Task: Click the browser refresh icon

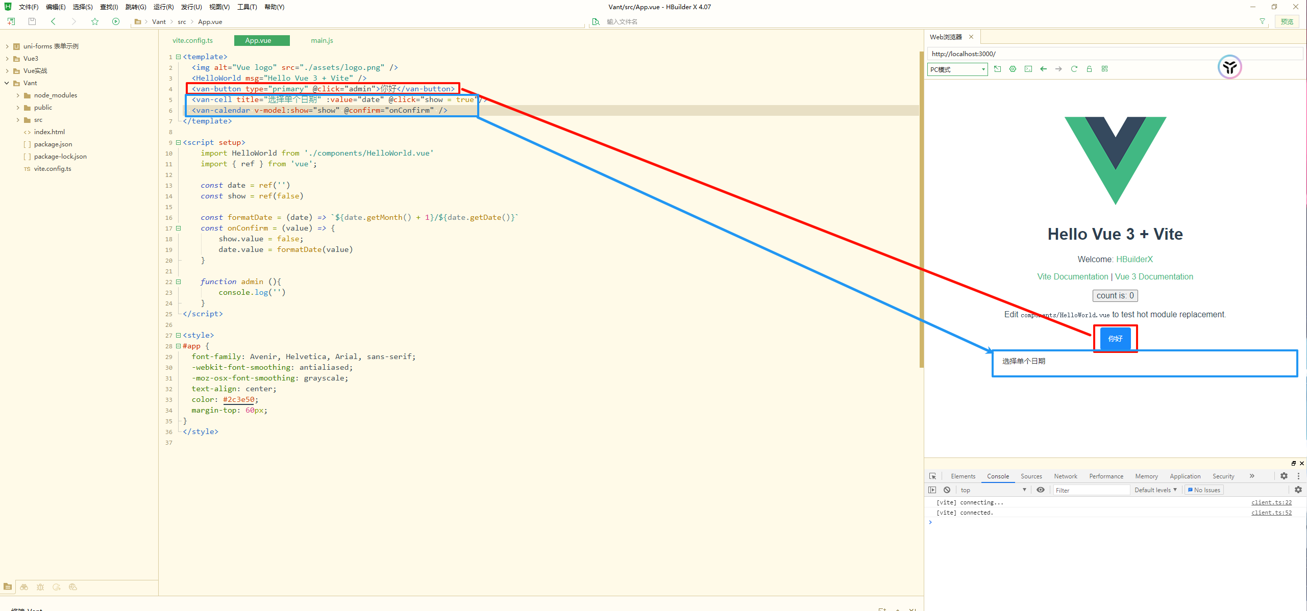Action: click(x=1074, y=69)
